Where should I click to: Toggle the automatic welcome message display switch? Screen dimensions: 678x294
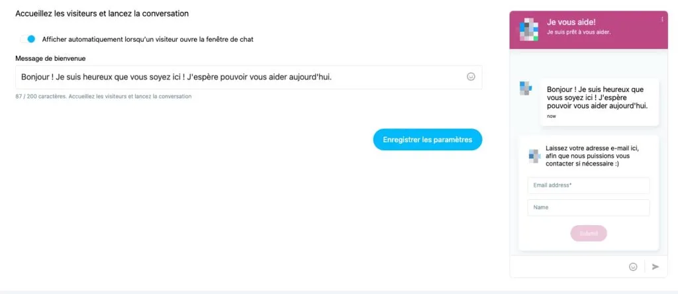click(27, 39)
